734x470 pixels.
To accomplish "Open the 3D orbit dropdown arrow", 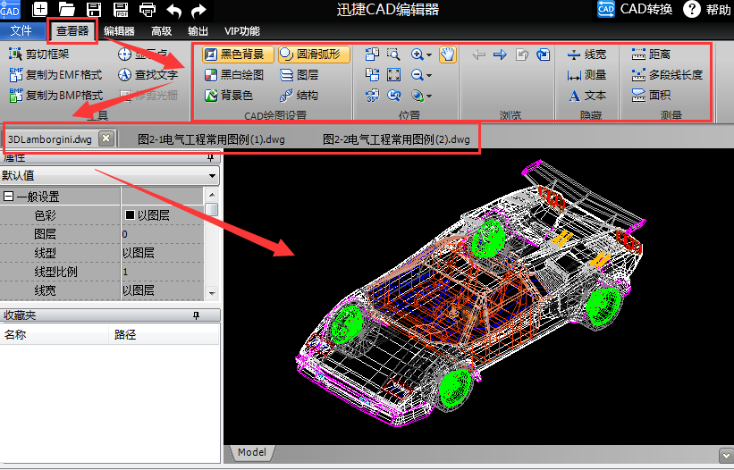I will (x=429, y=97).
